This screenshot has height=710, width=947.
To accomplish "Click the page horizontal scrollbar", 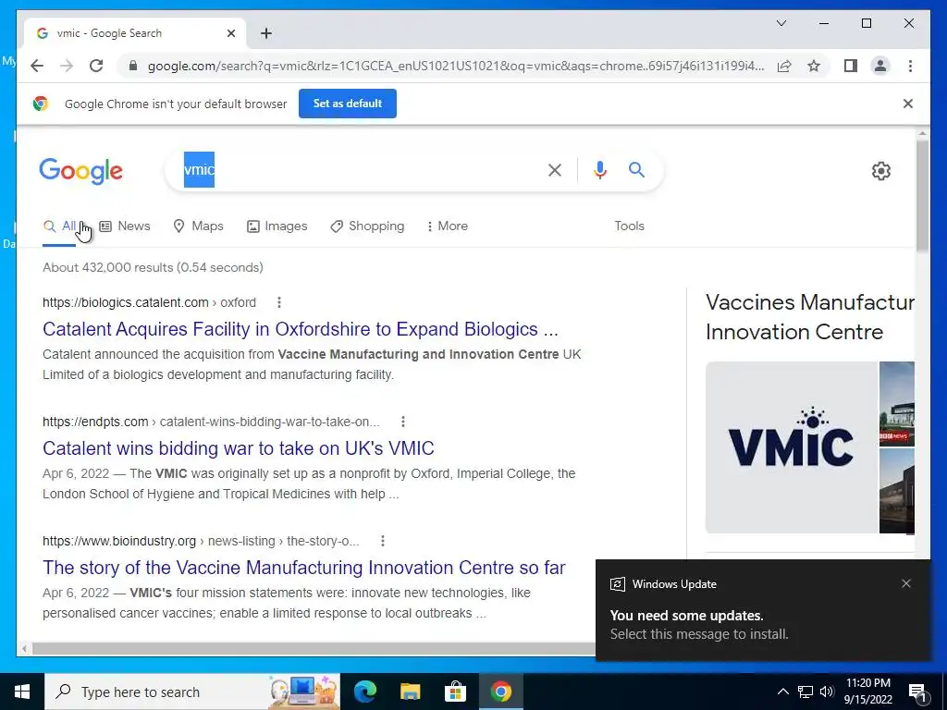I will 314,649.
